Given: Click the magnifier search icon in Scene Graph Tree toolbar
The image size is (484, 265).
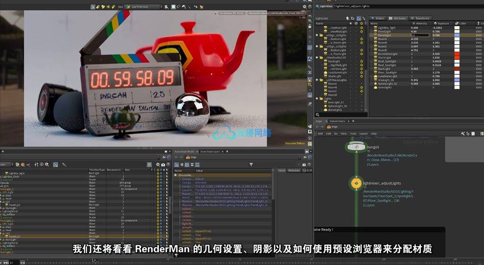Looking at the screenshot, I should 46,165.
